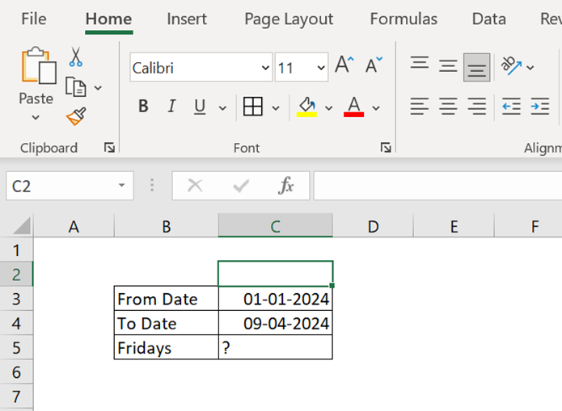Apply the Borders grid icon

pyautogui.click(x=252, y=107)
